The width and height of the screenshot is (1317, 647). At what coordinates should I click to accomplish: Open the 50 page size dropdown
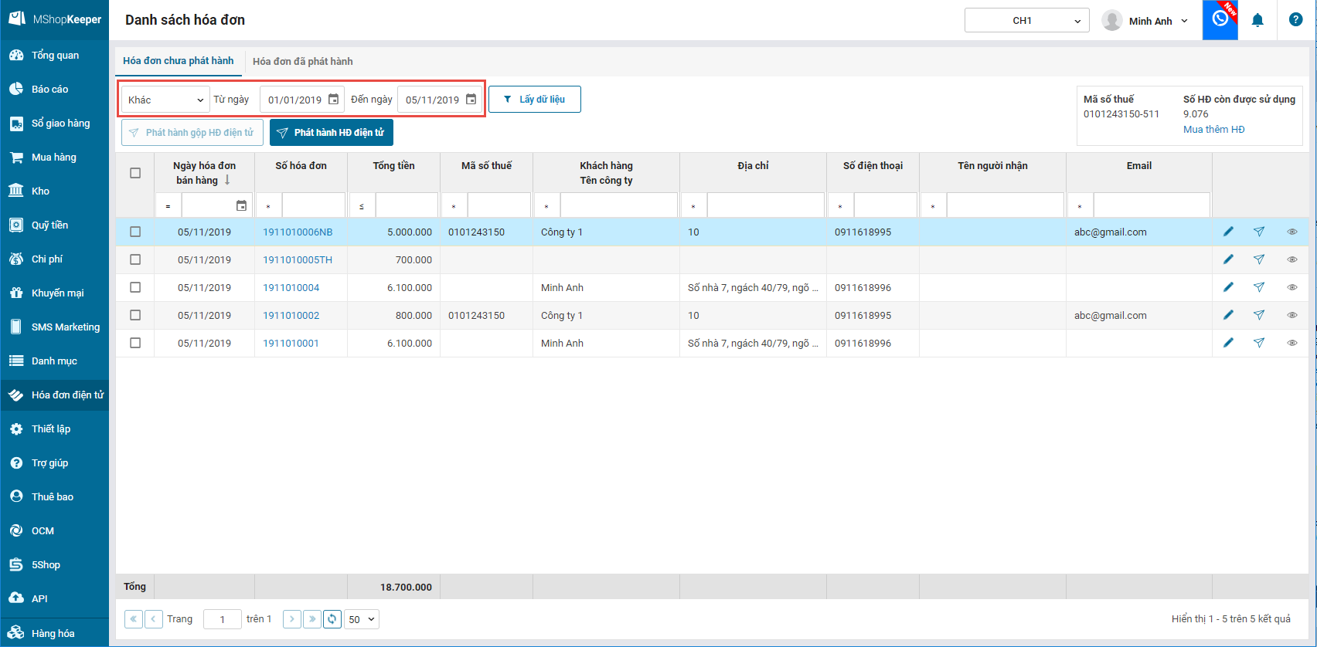(x=361, y=619)
